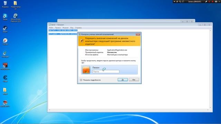Click the bold Неизвестно publisher value
This screenshot has width=221, height=124.
coord(112,52)
